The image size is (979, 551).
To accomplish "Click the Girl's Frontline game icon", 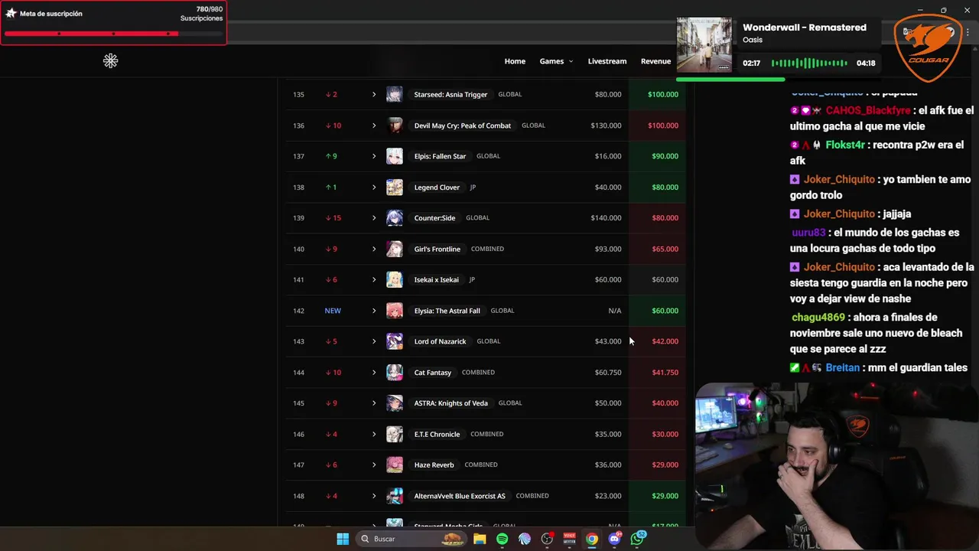I will pyautogui.click(x=395, y=249).
